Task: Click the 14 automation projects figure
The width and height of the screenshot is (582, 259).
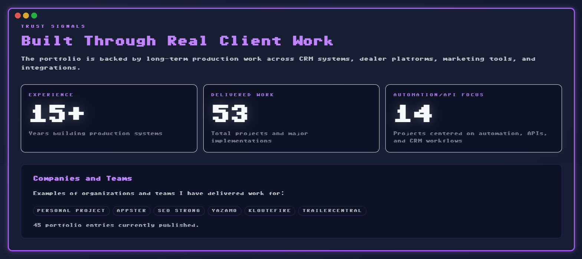Action: pyautogui.click(x=413, y=113)
